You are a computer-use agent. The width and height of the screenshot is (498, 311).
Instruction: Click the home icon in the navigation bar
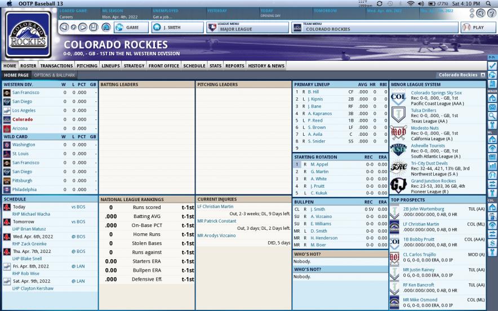pos(106,27)
